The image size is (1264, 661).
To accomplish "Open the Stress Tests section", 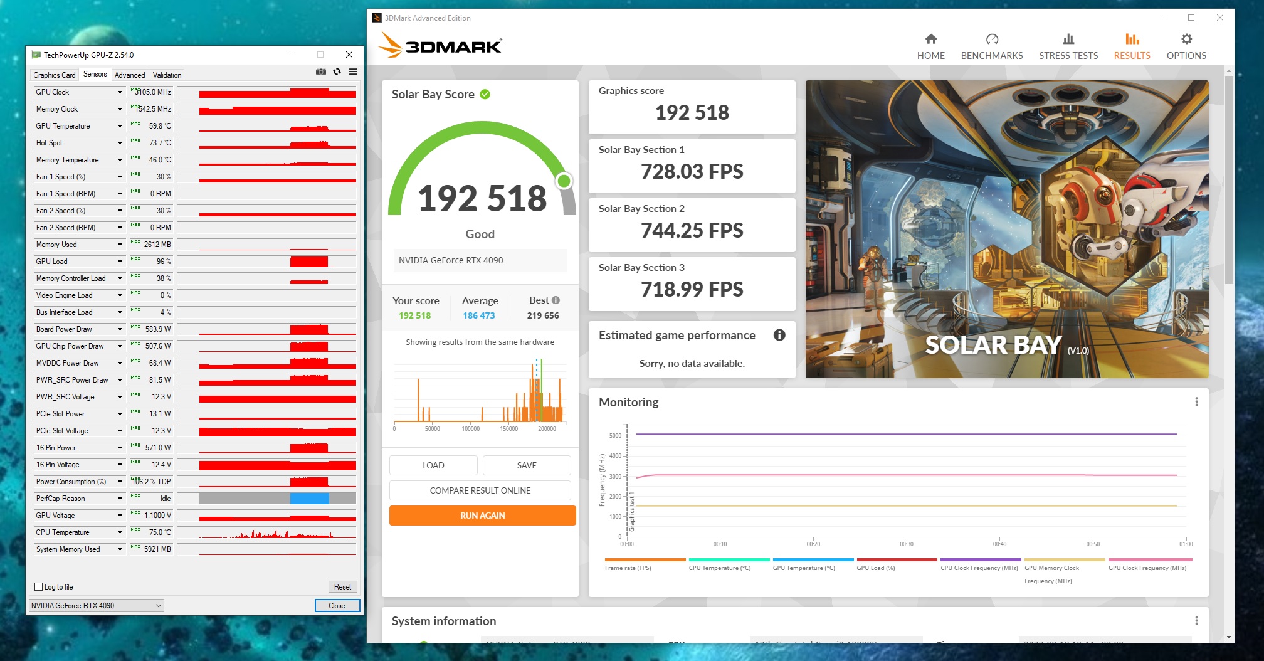I will click(x=1068, y=47).
